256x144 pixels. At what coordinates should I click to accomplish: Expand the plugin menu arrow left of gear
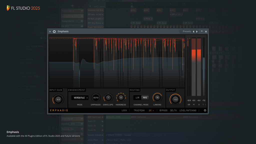point(50,31)
